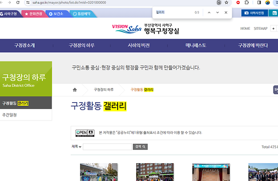Open 구청장에 바란다 main menu
Image resolution: width=278 pixels, height=181 pixels.
coord(253,45)
